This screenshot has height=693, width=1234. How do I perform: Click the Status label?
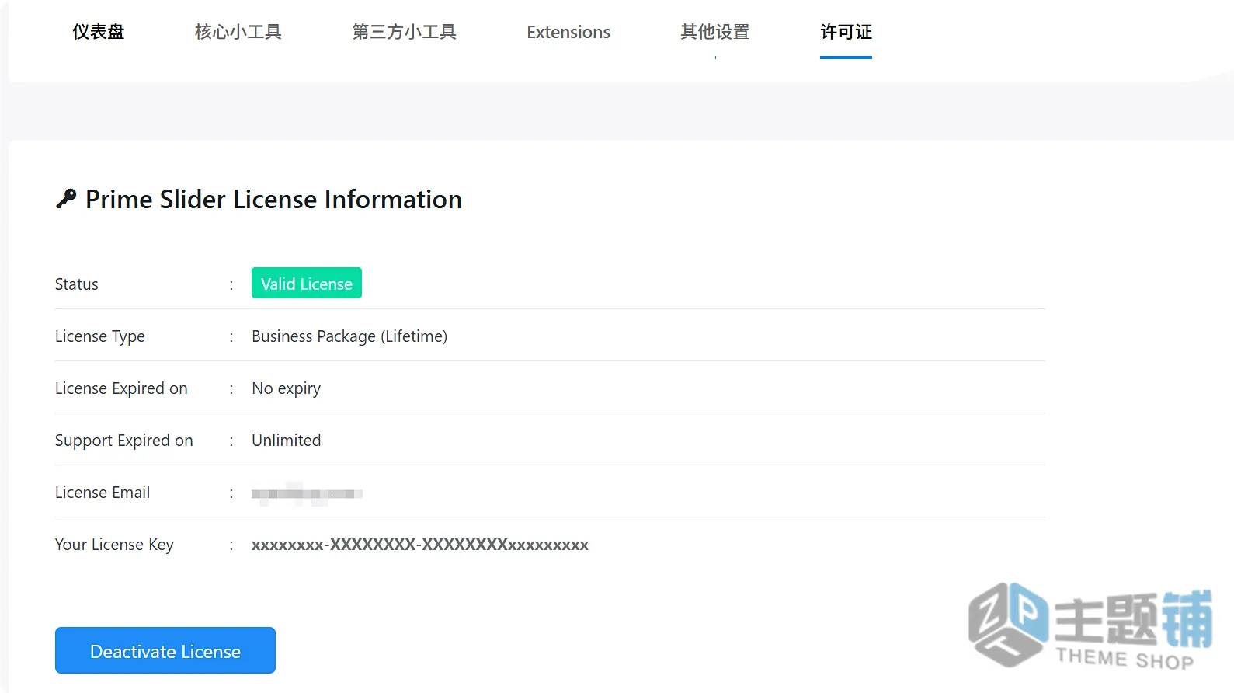coord(77,284)
